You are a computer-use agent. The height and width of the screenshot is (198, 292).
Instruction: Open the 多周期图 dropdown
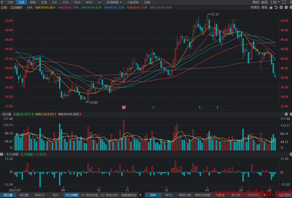[x=114, y=2]
